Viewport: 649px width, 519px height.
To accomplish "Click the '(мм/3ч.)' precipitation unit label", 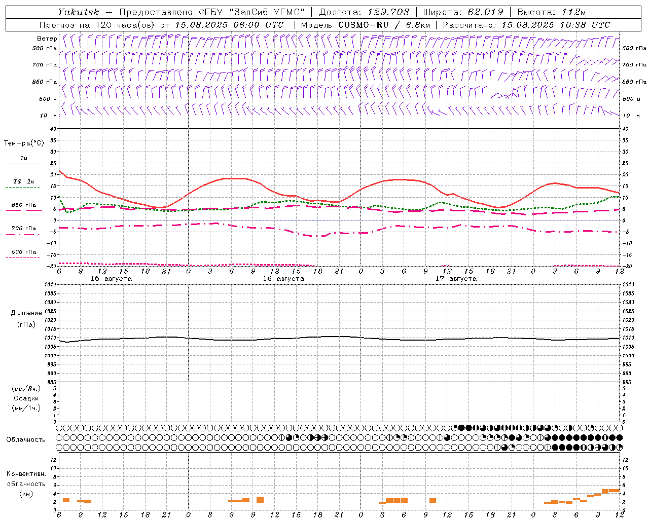I will [x=26, y=389].
